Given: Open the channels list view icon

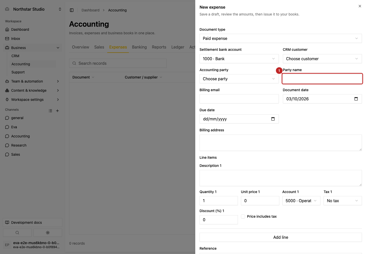Looking at the screenshot, I should [50, 111].
